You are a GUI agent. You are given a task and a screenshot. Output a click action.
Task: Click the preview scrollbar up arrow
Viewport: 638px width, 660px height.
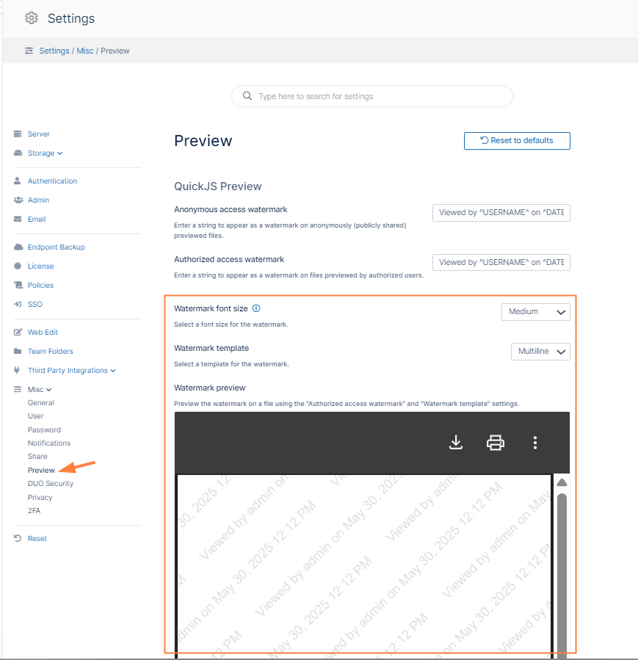[x=562, y=482]
